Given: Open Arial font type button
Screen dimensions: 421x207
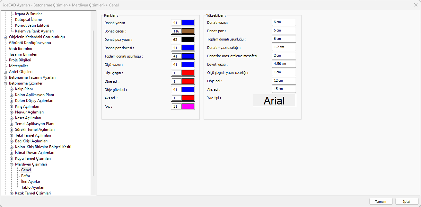Looking at the screenshot, I should click(x=274, y=101).
